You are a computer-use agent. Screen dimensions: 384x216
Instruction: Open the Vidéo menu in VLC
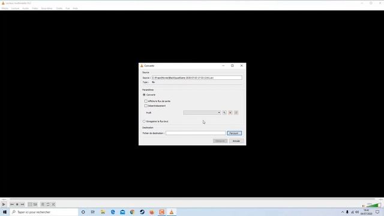(x=35, y=8)
